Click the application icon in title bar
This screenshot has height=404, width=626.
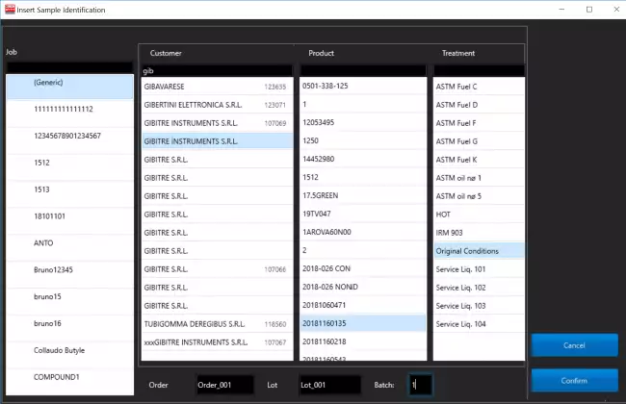pos(9,9)
